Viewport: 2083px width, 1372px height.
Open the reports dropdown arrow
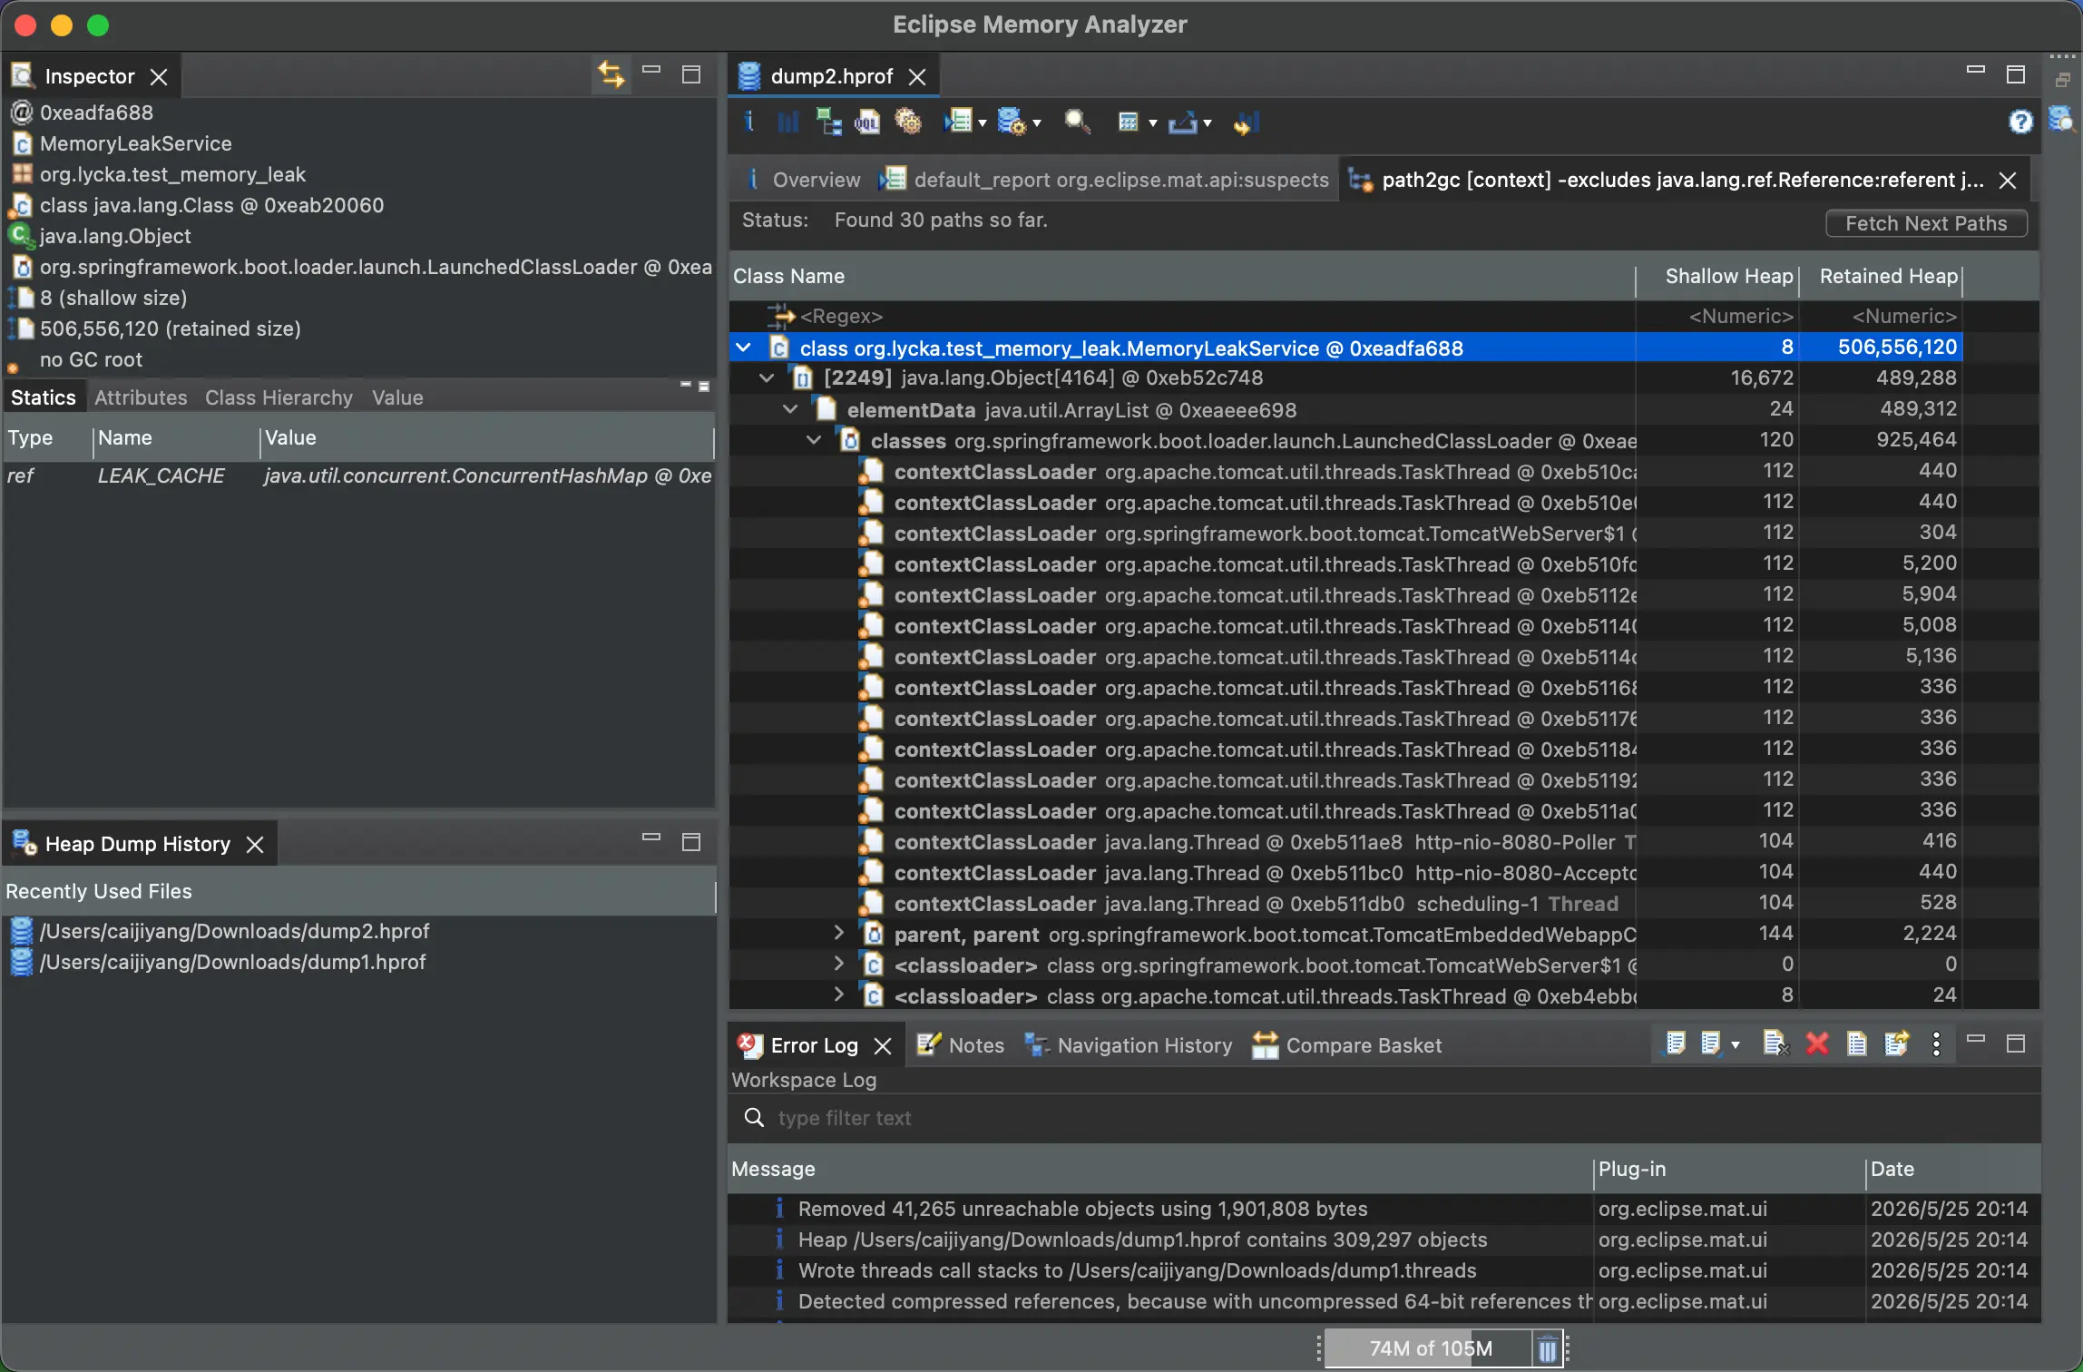pos(982,123)
